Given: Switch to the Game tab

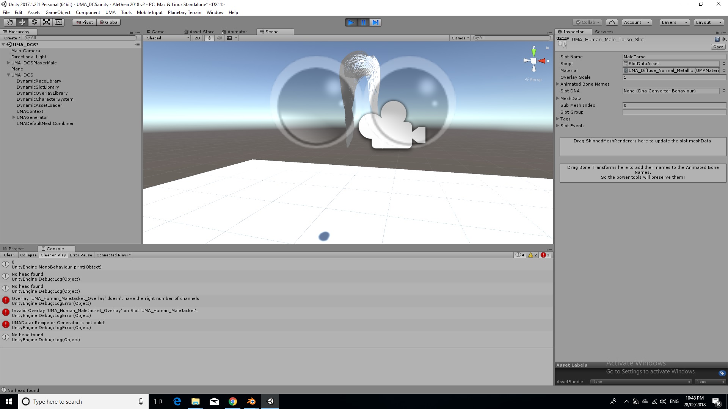Looking at the screenshot, I should [x=155, y=31].
